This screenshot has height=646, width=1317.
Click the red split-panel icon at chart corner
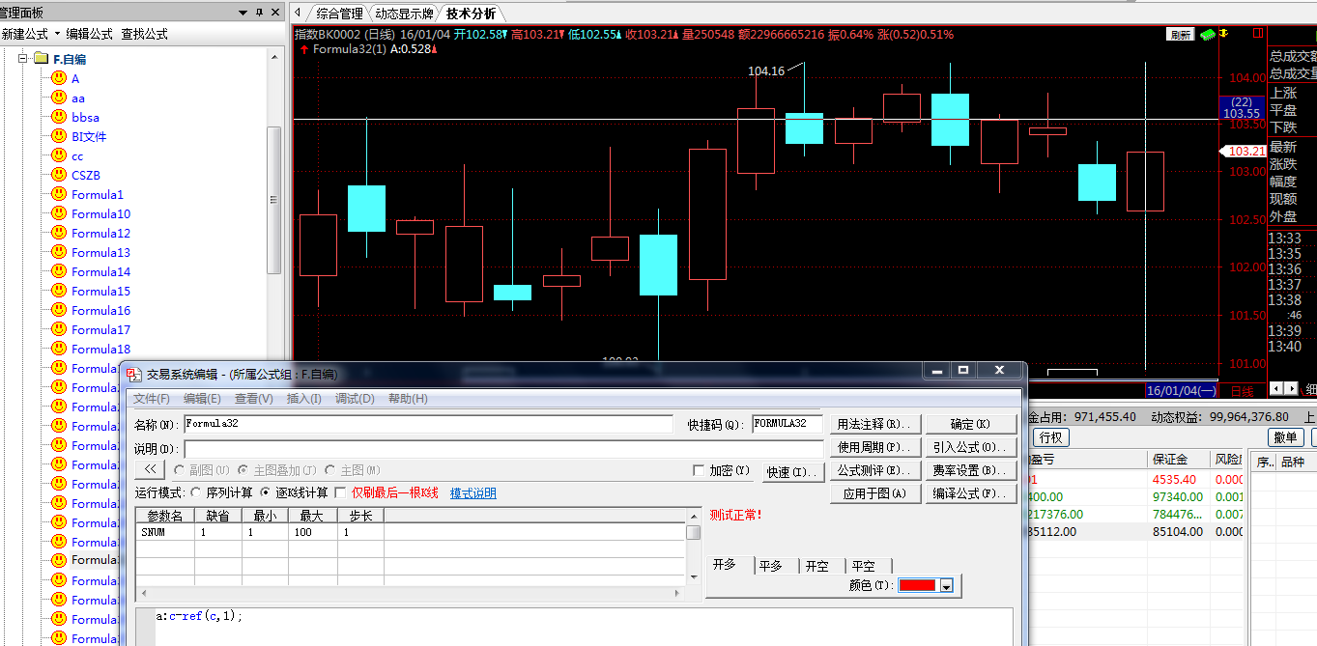(1258, 34)
